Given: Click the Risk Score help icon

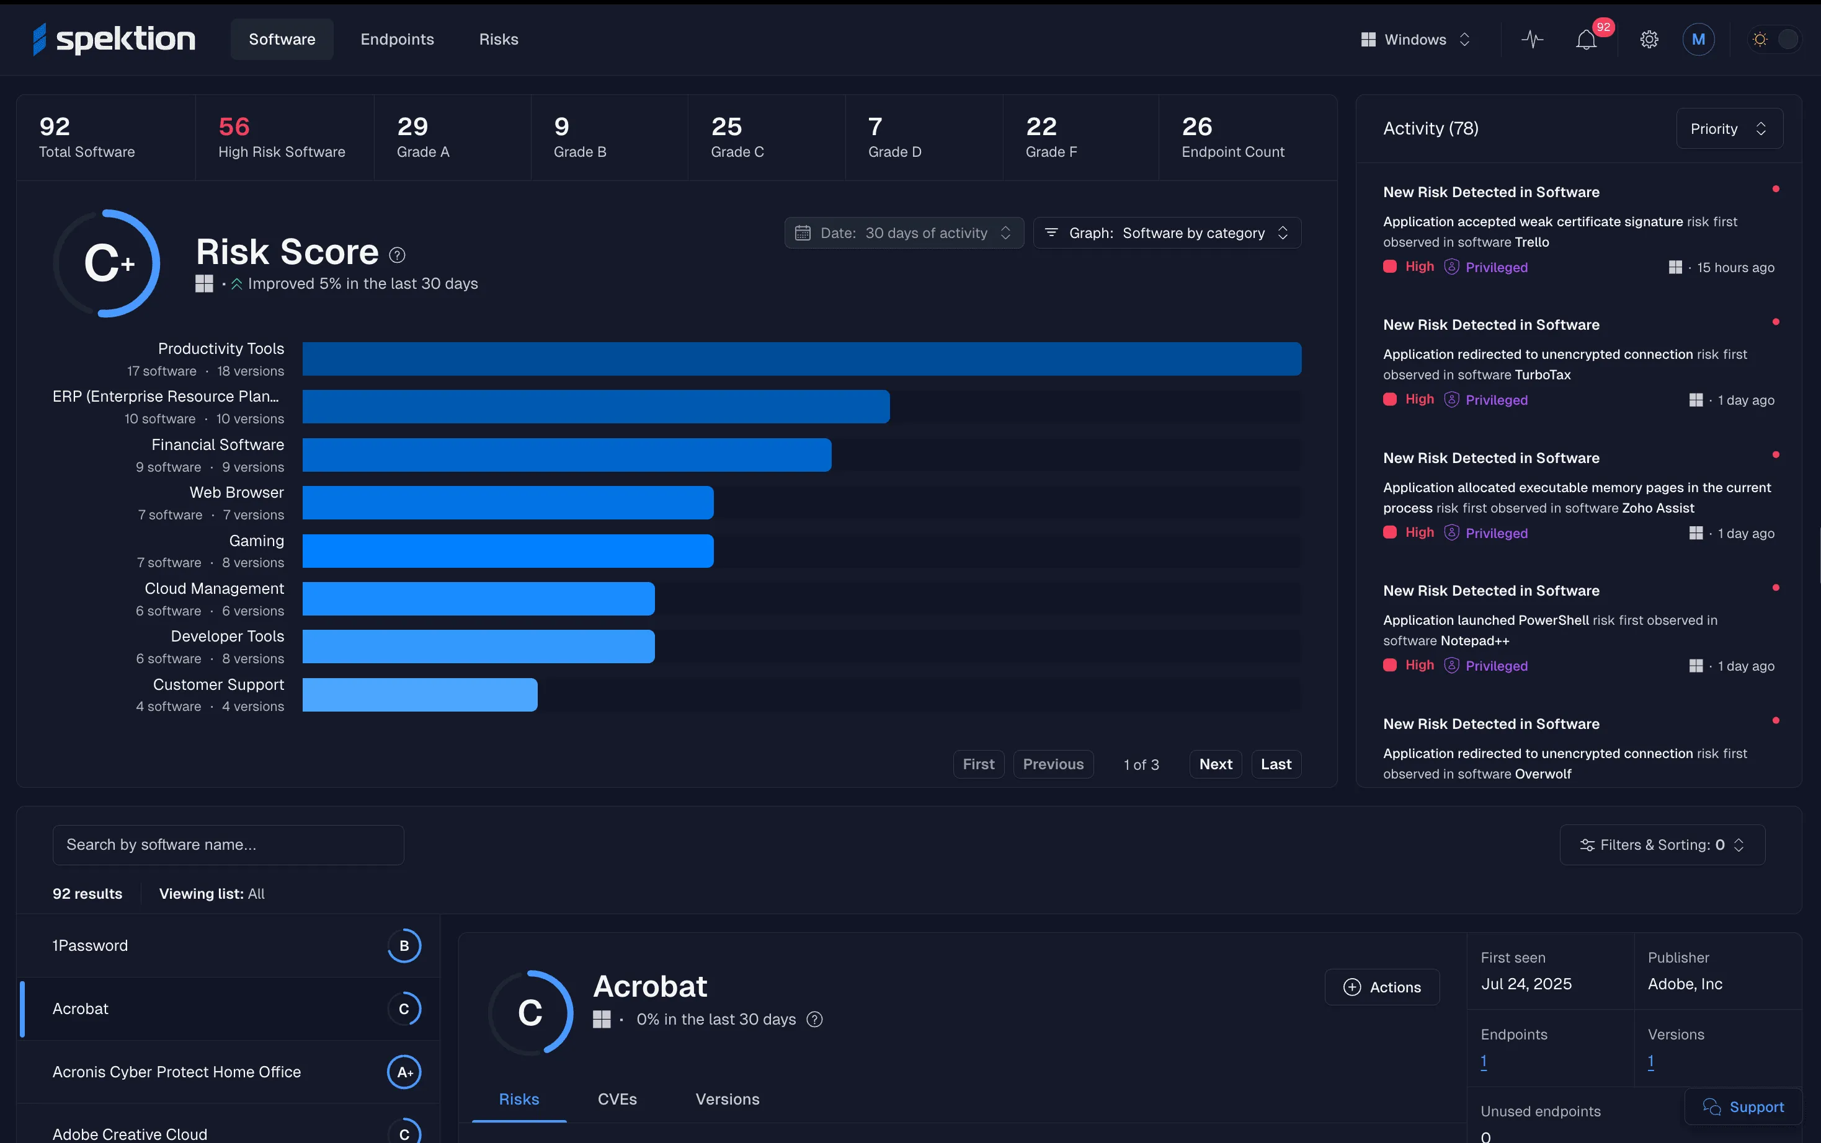Looking at the screenshot, I should (397, 255).
